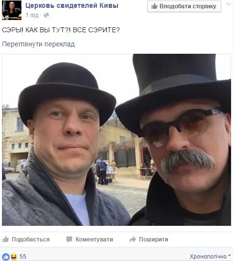Open the posted selfie photo
The height and width of the screenshot is (261, 234).
click(x=117, y=140)
